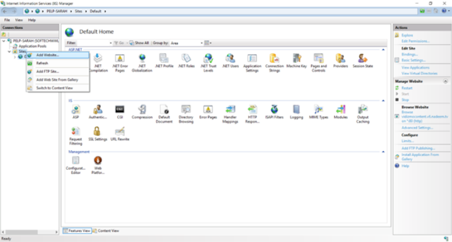Screen dimensions: 452x242
Task: Open the URL Rewrite feature icon
Action: [x=120, y=134]
